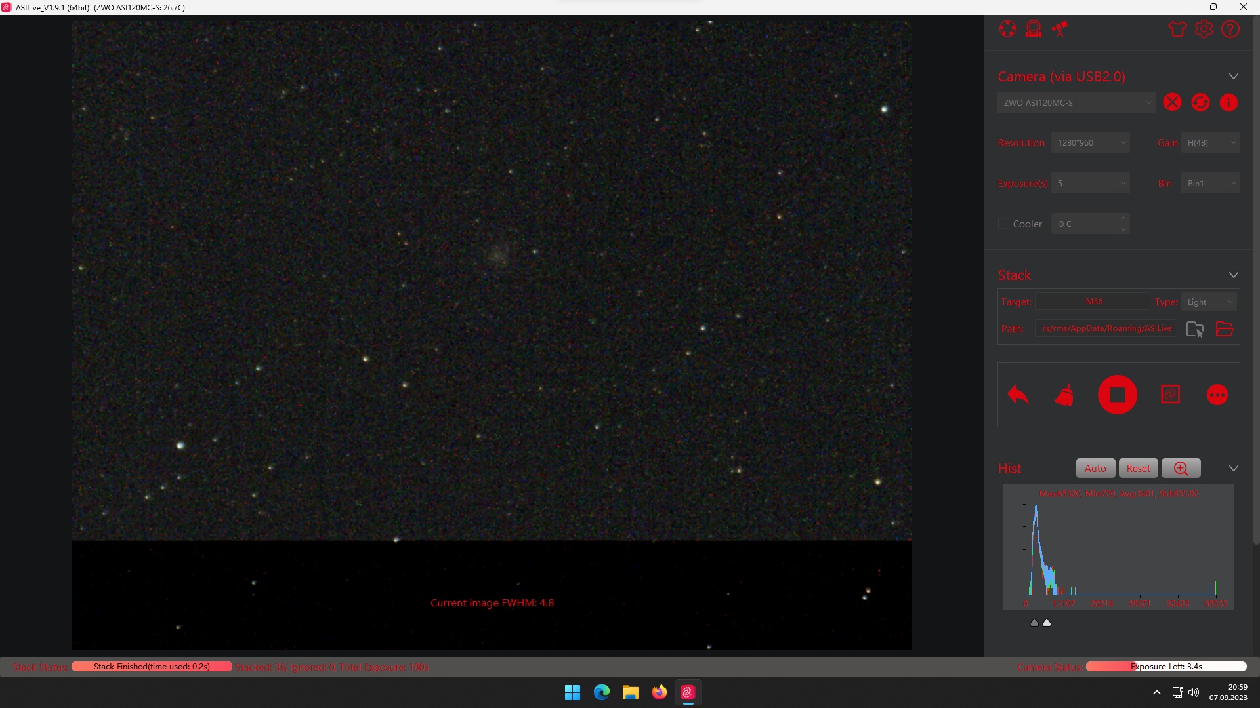Image resolution: width=1260 pixels, height=708 pixels.
Task: Decrease cooler temperature with down arrow
Action: pos(1124,229)
